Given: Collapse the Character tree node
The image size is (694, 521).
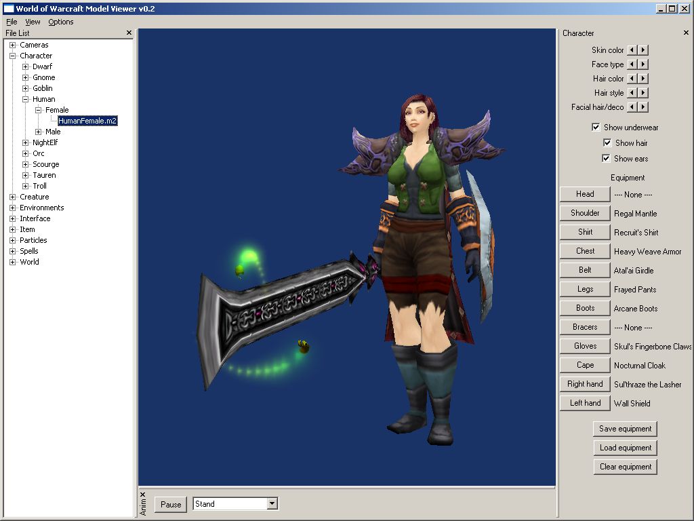Looking at the screenshot, I should [12, 56].
